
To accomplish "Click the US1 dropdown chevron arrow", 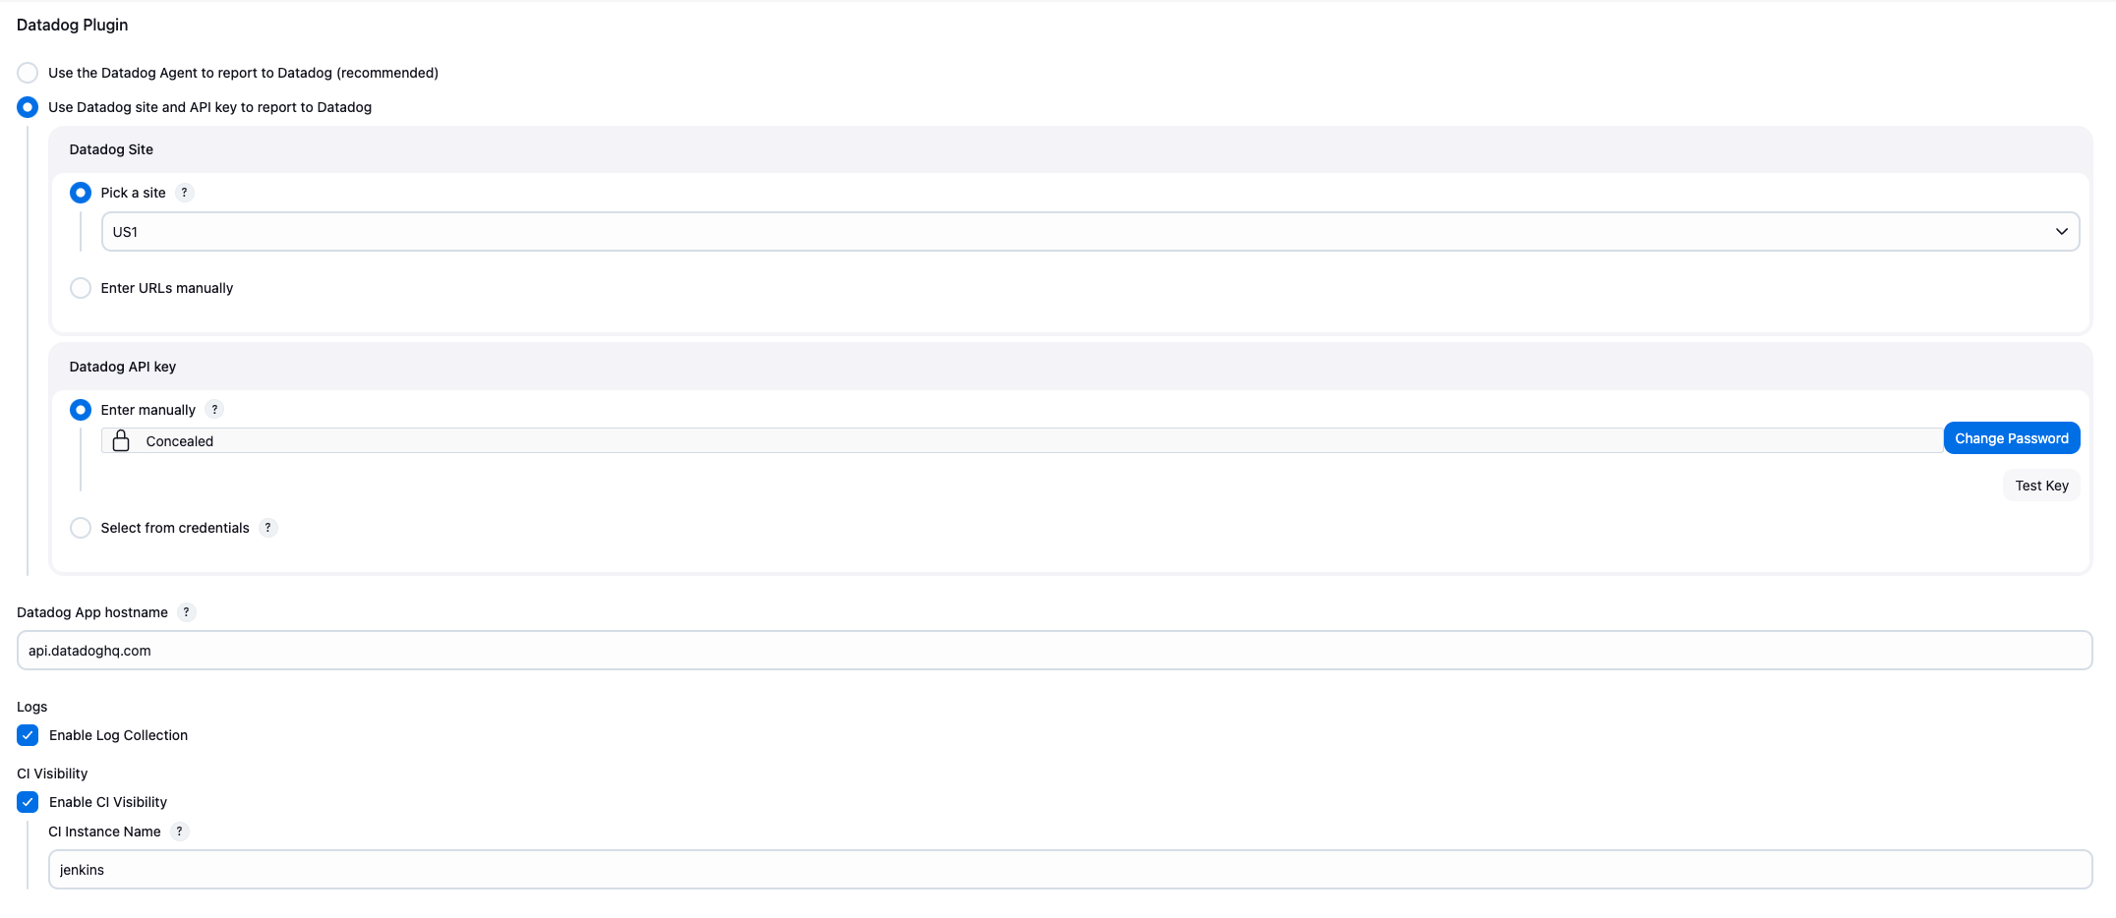I will click(2061, 232).
